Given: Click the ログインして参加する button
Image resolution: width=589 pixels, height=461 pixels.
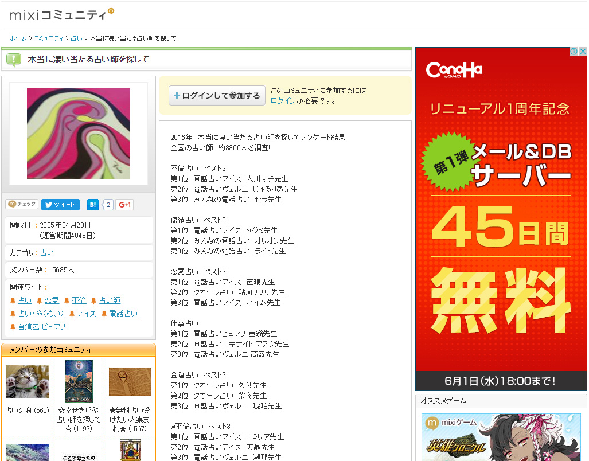Looking at the screenshot, I should [x=217, y=96].
